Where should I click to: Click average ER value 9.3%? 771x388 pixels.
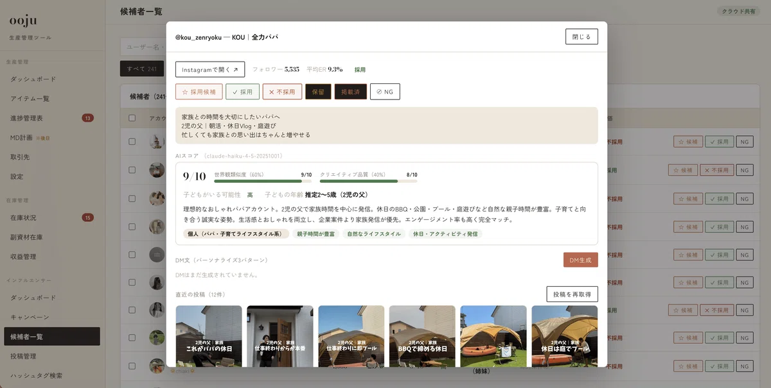(335, 69)
